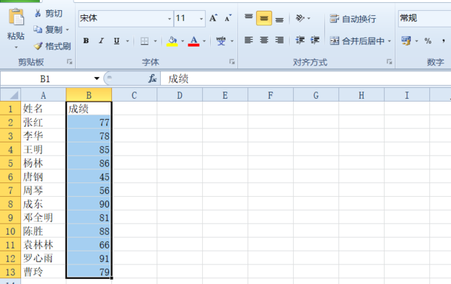Open the font color dropdown arrow
This screenshot has height=284, width=451.
click(204, 41)
